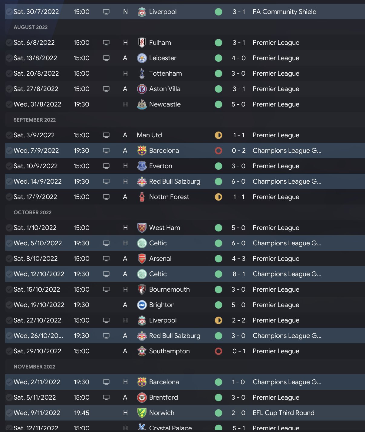Collapse the AUGUST 2022 month header
The height and width of the screenshot is (432, 365).
pyautogui.click(x=31, y=27)
